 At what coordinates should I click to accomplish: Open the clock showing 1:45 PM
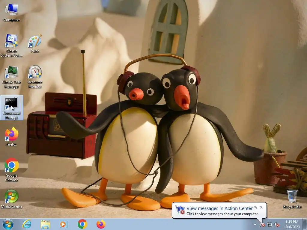[292, 224]
